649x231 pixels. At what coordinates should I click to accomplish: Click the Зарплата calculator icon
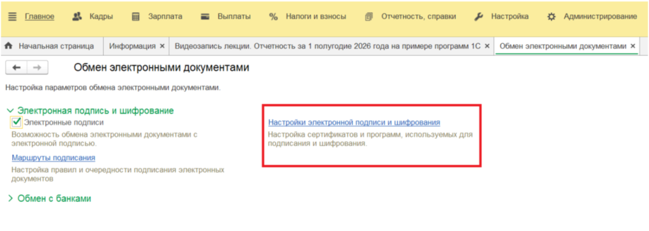[136, 17]
